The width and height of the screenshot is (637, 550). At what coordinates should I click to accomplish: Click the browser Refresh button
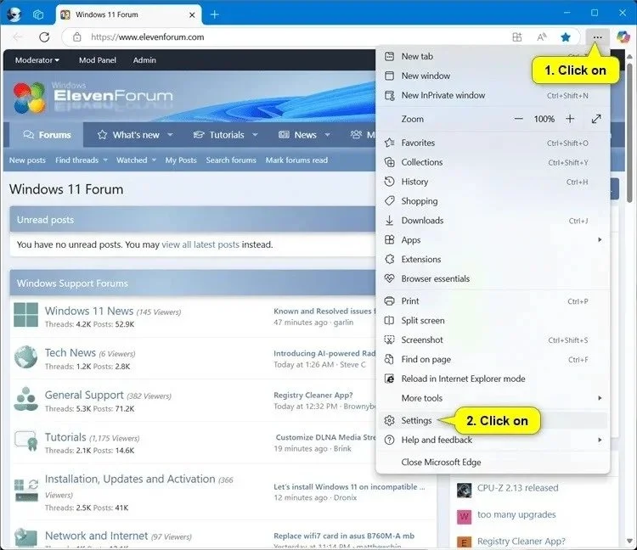(x=44, y=37)
